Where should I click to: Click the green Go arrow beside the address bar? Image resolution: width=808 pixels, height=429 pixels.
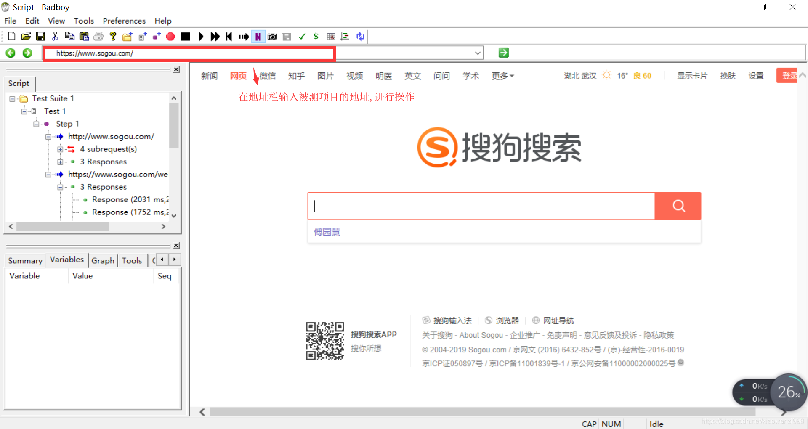[x=503, y=53]
